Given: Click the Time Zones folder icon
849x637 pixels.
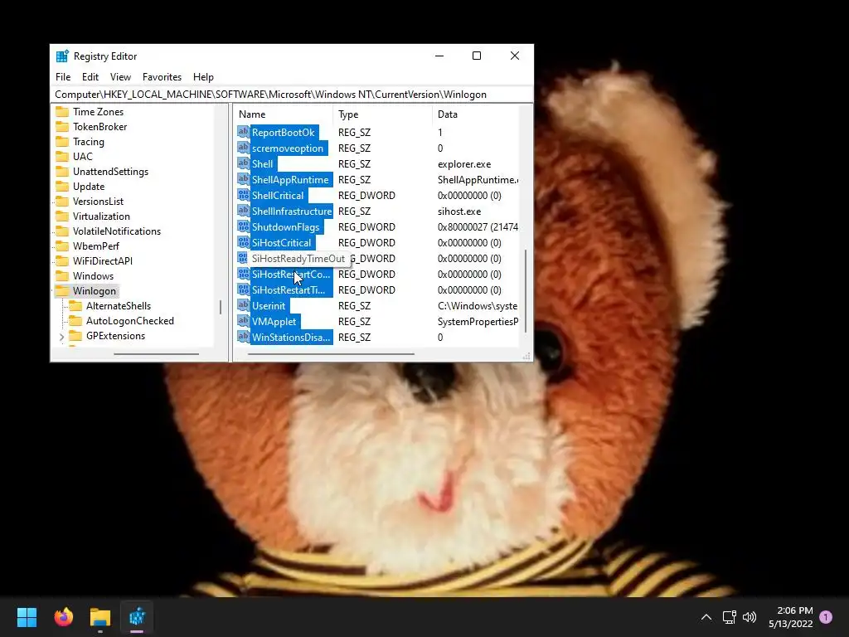Looking at the screenshot, I should pos(62,112).
